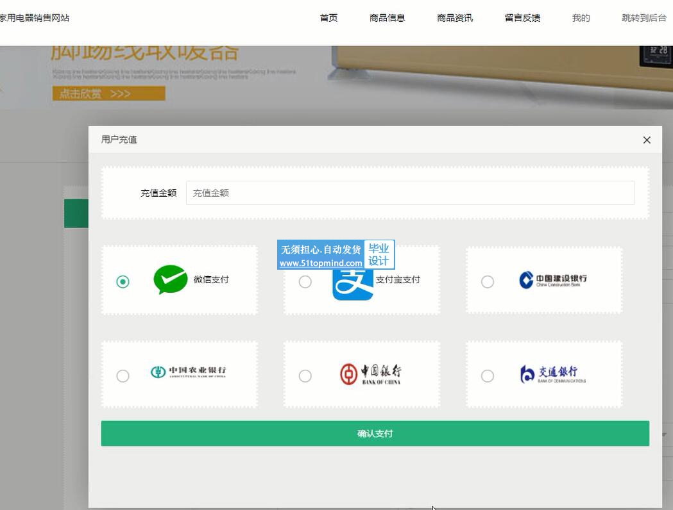Close the 用户充值 dialog
The image size is (673, 510).
click(647, 140)
